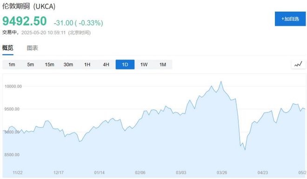Change chart to 1W interval
307x179 pixels.
point(144,65)
